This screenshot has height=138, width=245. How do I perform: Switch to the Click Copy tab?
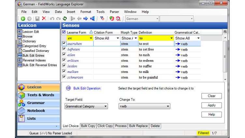(x=105, y=126)
